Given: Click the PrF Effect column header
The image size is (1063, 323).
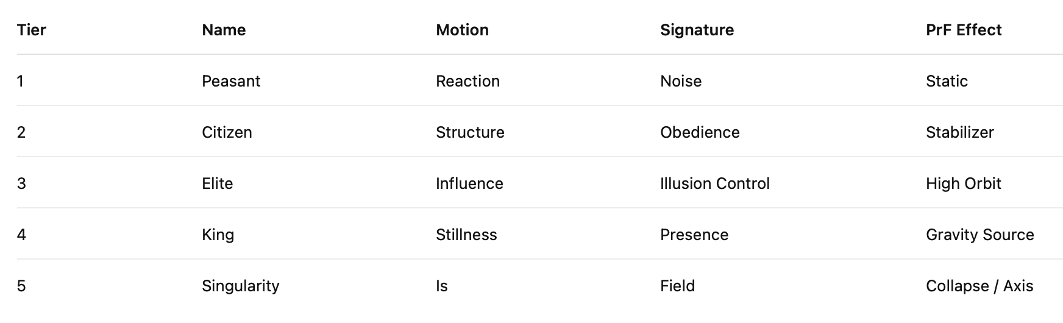Looking at the screenshot, I should [x=963, y=30].
